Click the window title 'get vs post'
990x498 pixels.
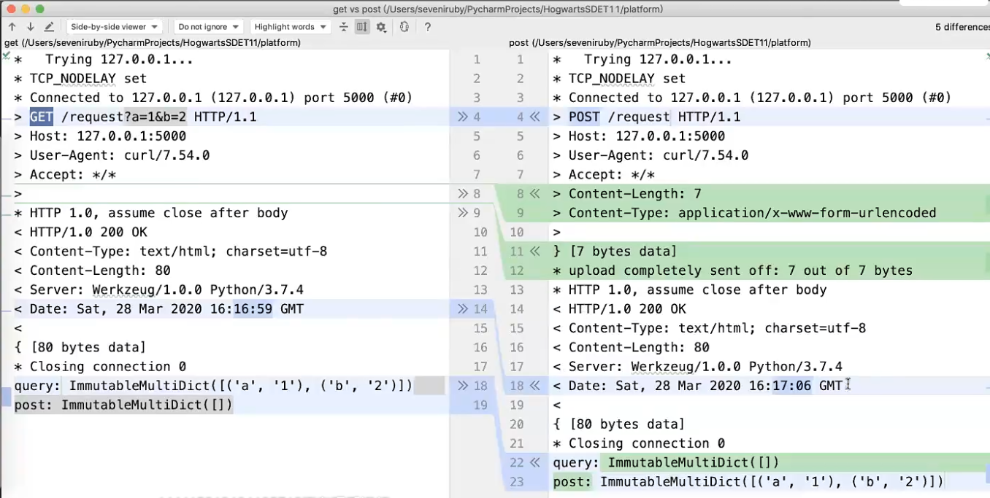click(498, 9)
